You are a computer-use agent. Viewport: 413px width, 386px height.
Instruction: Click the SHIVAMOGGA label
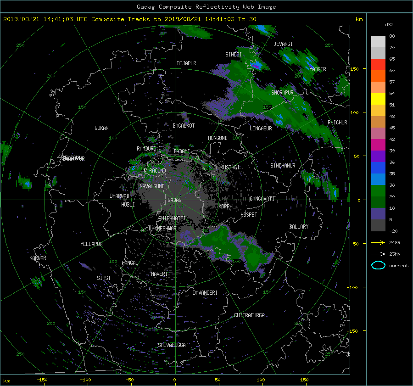(x=172, y=345)
